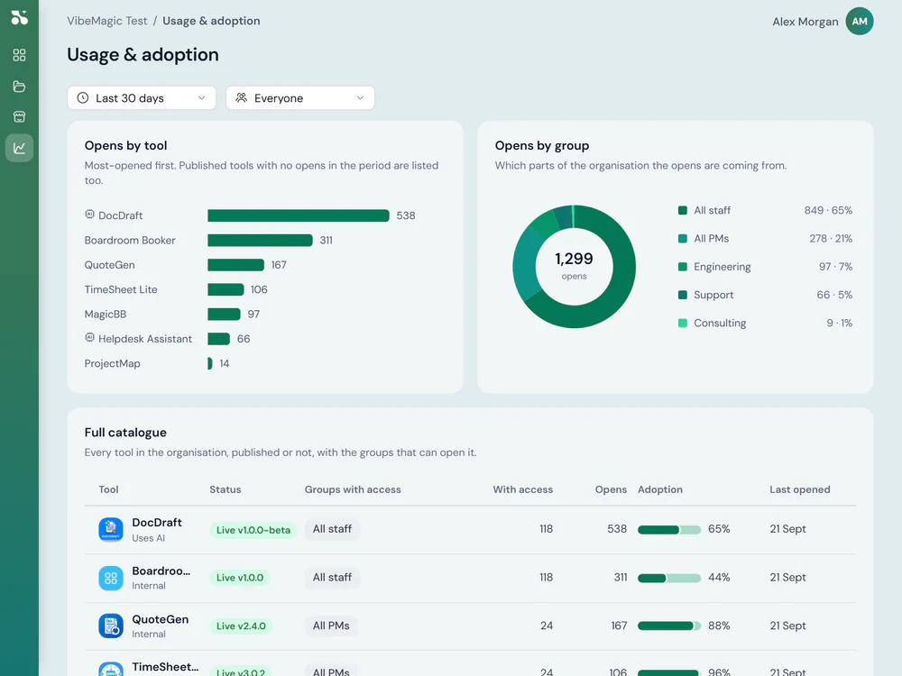Click the All staff legend color swatch
Viewport: 902px width, 676px height.
point(682,210)
